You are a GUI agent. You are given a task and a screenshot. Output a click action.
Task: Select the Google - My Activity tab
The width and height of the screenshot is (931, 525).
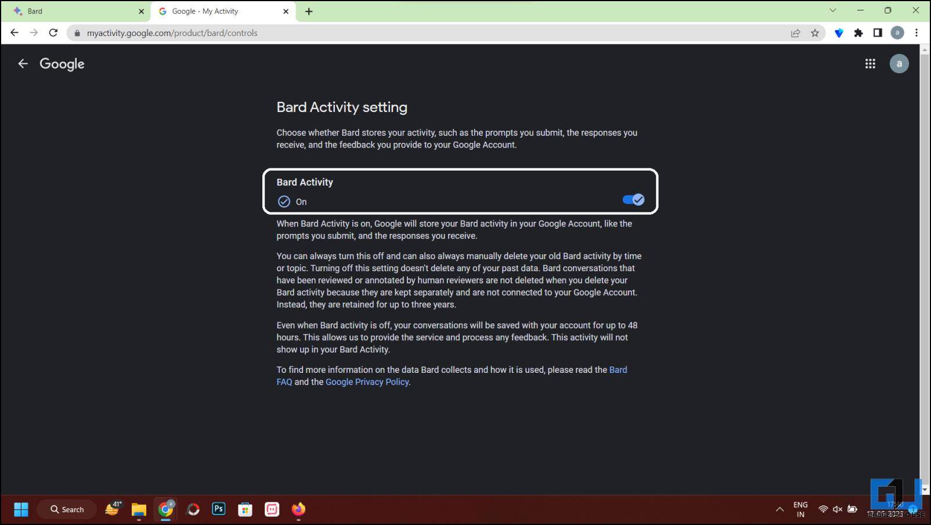[x=222, y=11]
